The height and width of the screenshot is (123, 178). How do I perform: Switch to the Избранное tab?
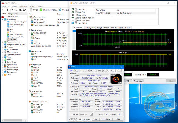tap(13, 14)
